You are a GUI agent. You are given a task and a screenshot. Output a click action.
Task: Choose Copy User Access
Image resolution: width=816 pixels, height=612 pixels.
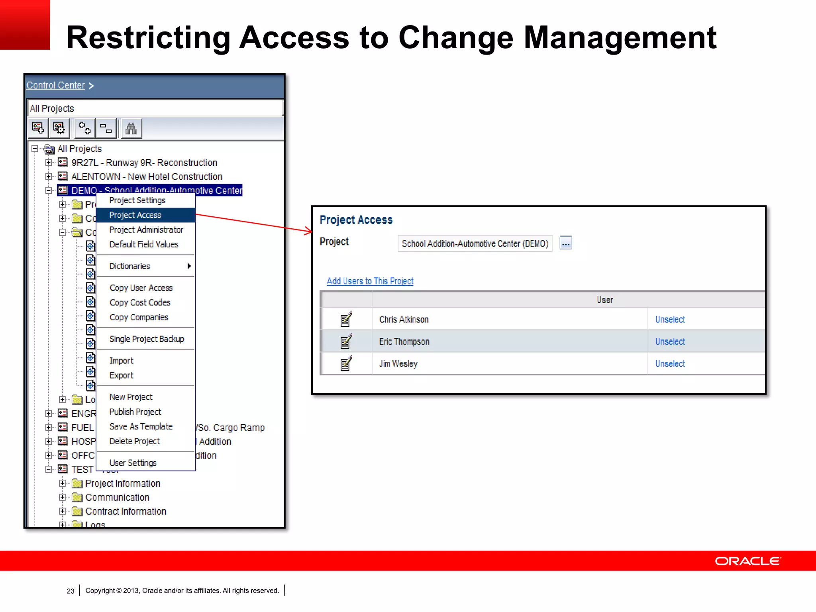146,288
